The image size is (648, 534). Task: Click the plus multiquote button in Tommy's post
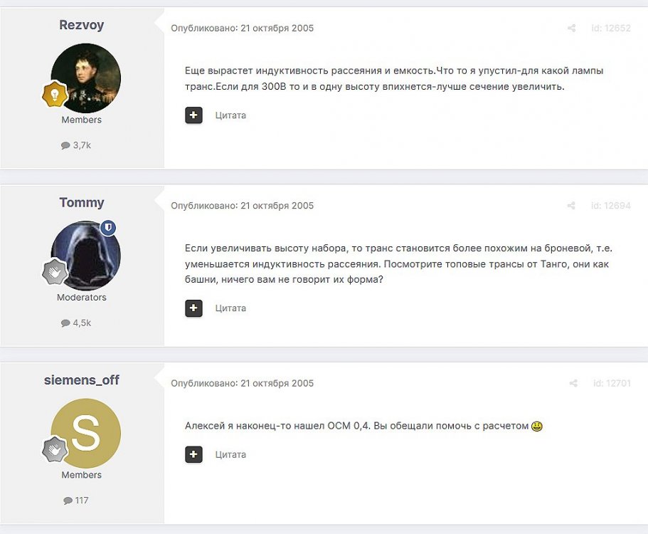(193, 308)
